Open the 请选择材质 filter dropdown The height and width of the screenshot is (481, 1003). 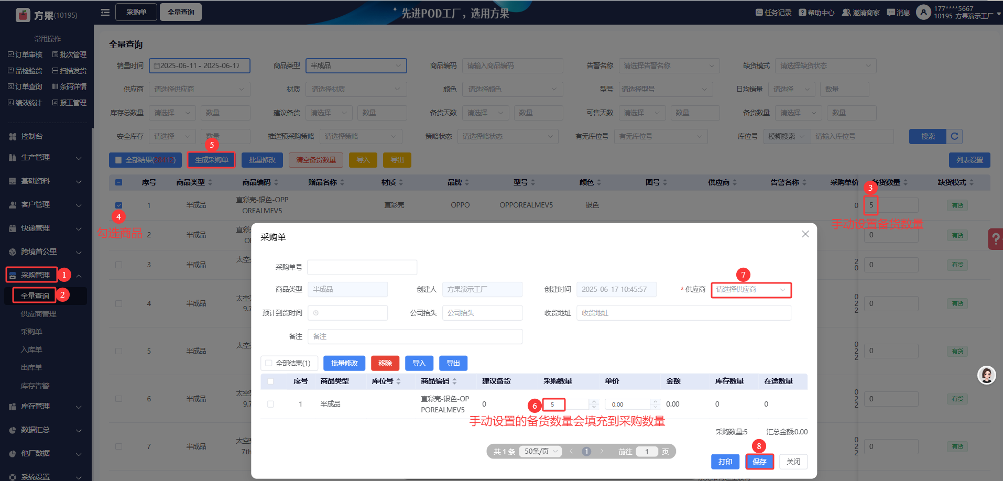tap(356, 89)
